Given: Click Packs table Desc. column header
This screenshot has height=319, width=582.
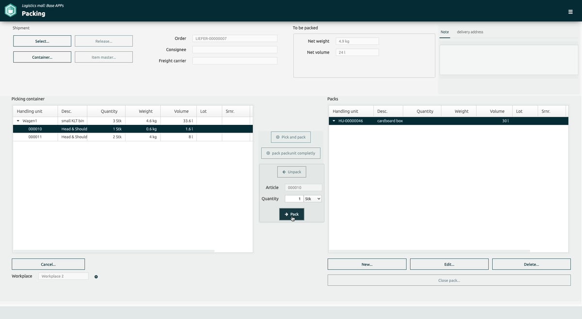Looking at the screenshot, I should click(x=388, y=111).
